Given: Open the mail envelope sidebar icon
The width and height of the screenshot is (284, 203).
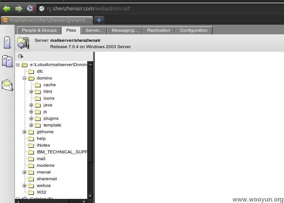Looking at the screenshot, I should point(7,85).
